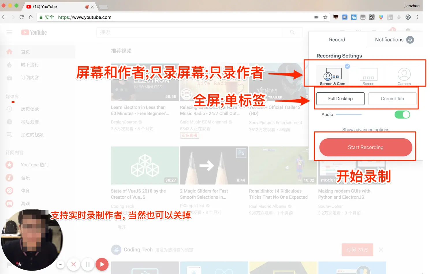
Task: Click 展开 to expand the recommendations section
Action: point(121,227)
